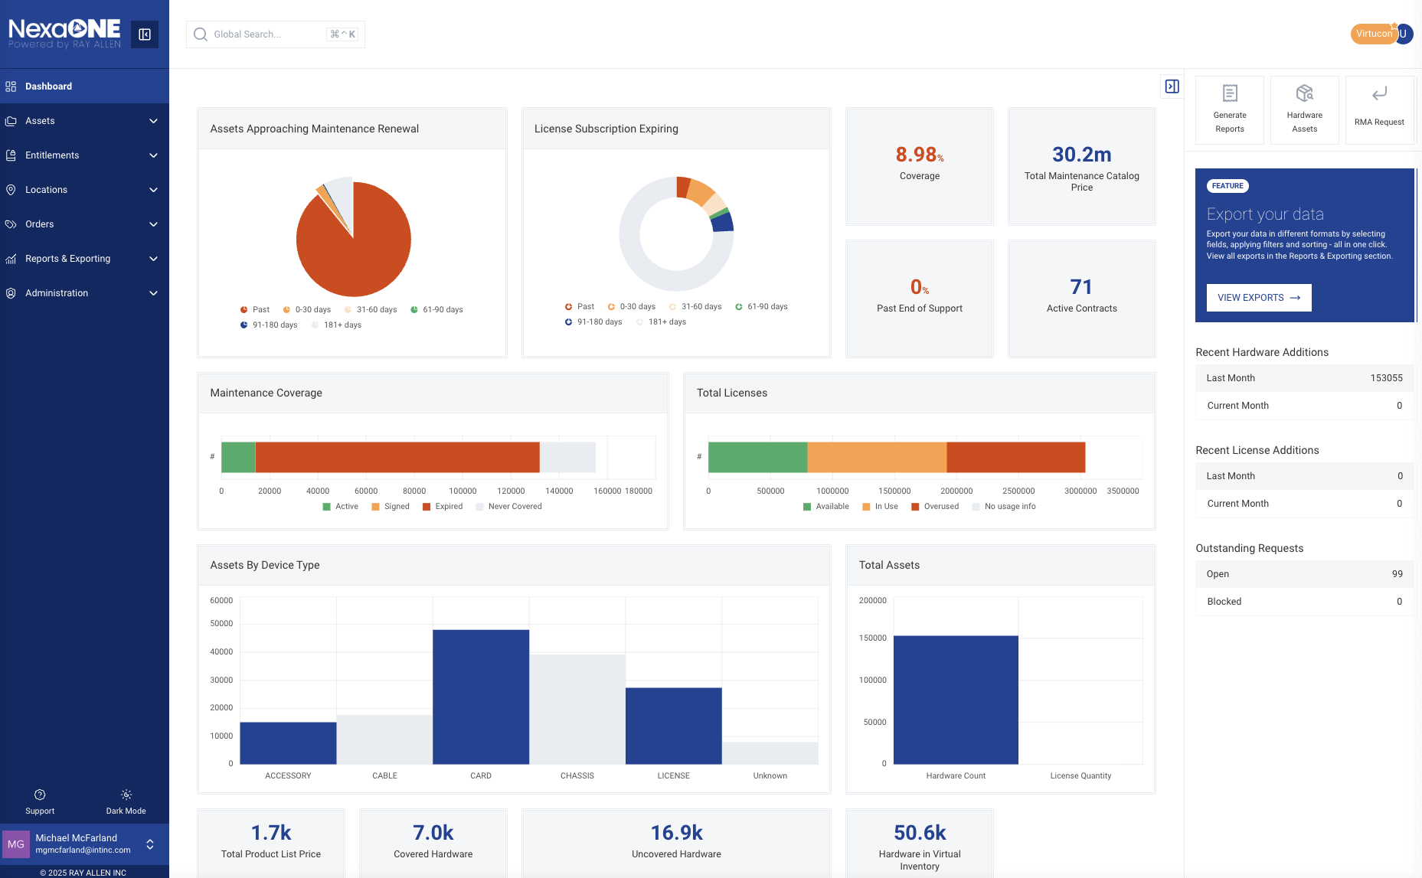1422x878 pixels.
Task: Open the Entitlements menu item
Action: [x=52, y=155]
